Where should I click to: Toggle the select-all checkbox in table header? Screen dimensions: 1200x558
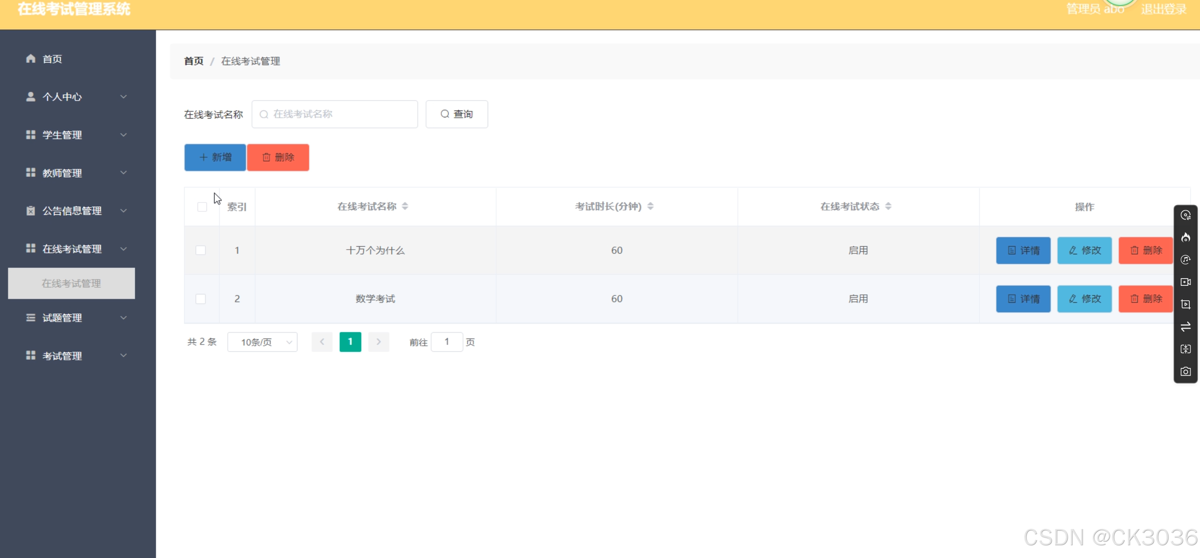point(202,207)
